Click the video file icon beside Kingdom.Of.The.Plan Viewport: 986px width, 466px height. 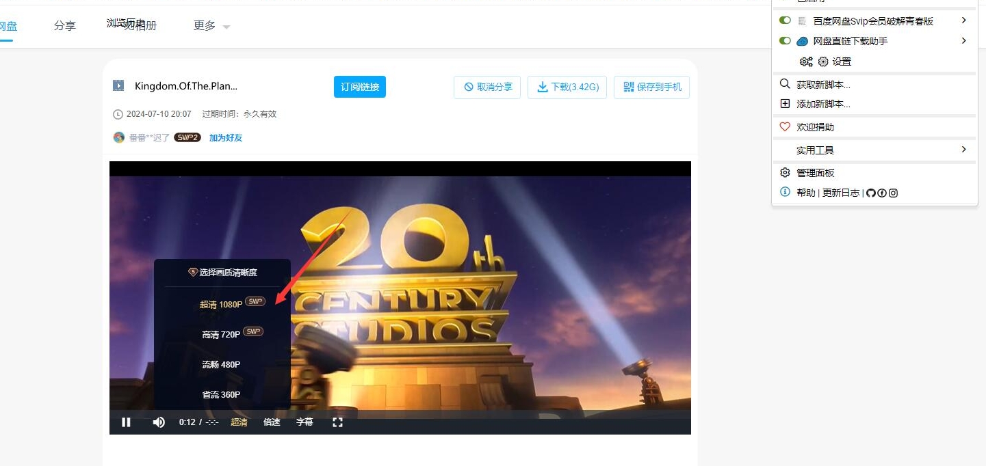[118, 85]
